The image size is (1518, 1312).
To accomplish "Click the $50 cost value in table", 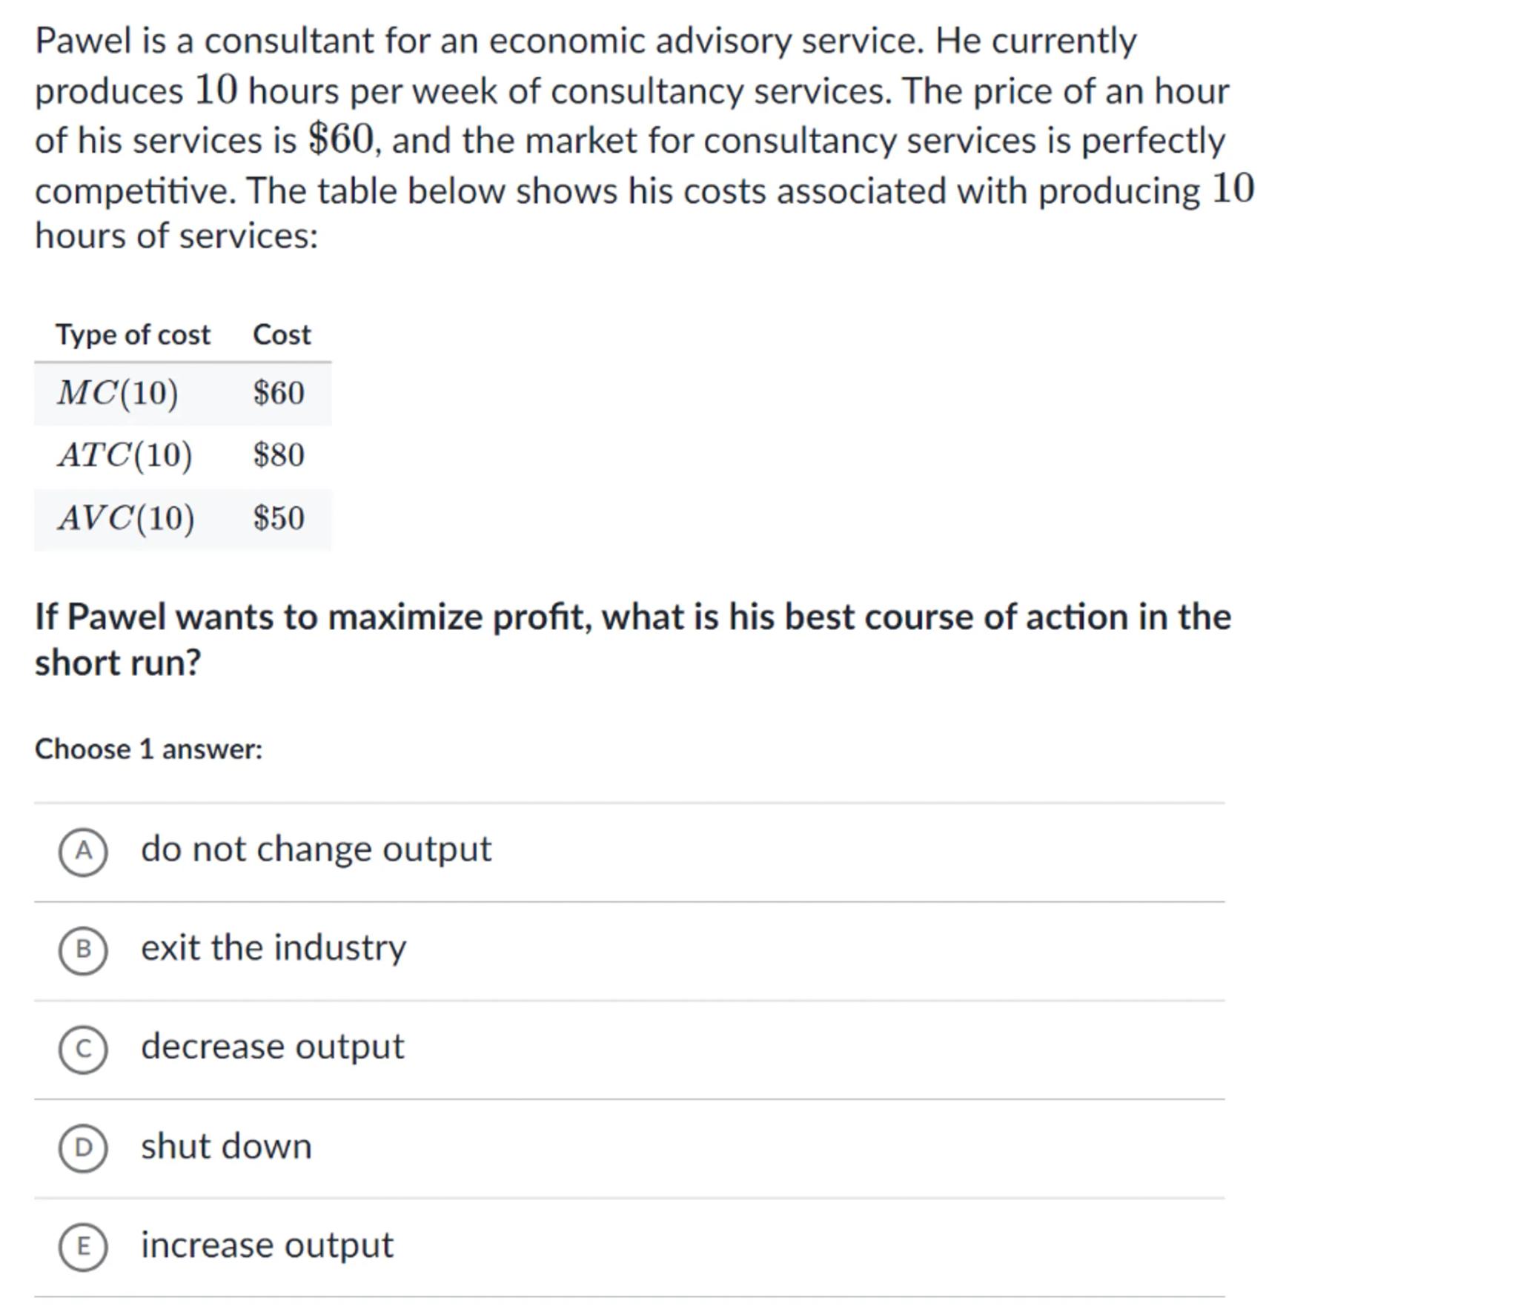I will 279,518.
